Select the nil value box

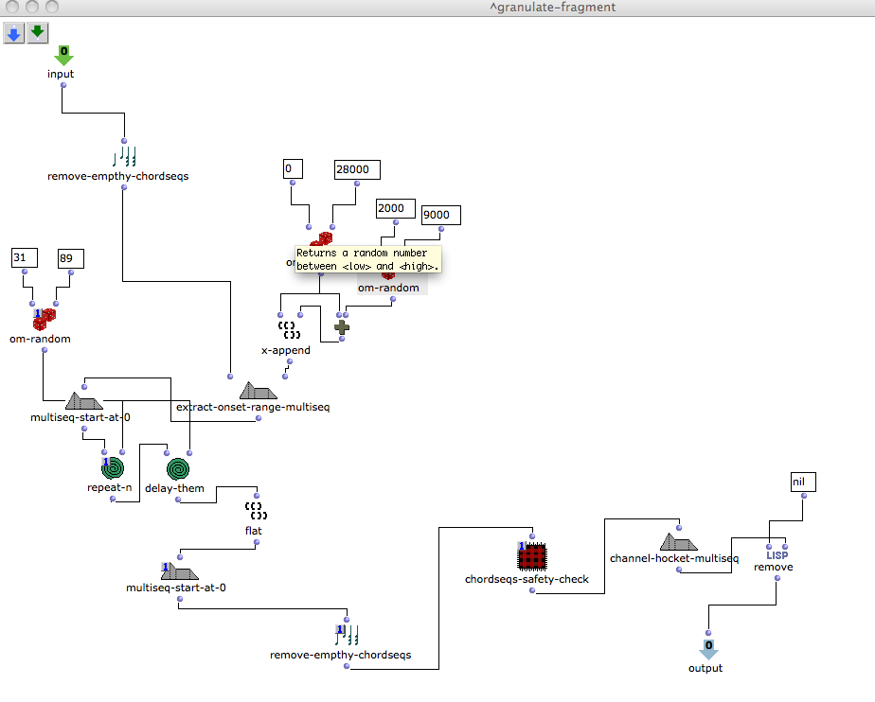pos(802,483)
